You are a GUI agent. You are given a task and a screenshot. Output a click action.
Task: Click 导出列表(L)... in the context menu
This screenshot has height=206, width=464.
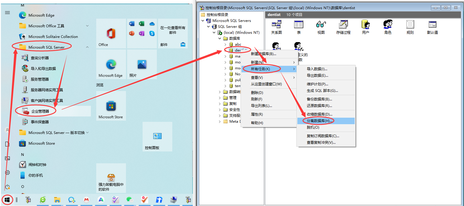click(269, 106)
